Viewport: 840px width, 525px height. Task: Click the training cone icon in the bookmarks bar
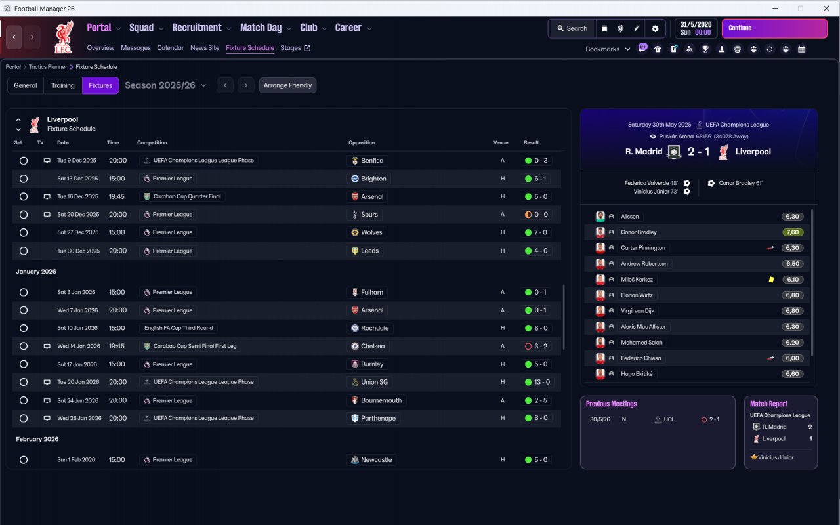[722, 49]
